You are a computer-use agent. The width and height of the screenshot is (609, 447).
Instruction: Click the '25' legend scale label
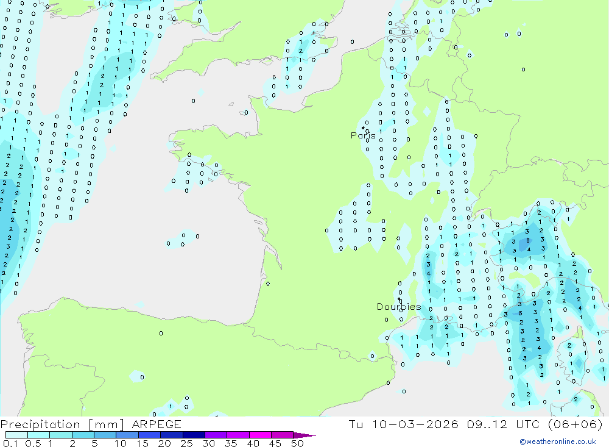(187, 443)
